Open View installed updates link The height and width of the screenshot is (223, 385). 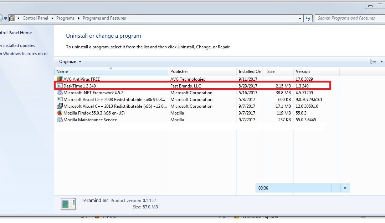point(17,45)
